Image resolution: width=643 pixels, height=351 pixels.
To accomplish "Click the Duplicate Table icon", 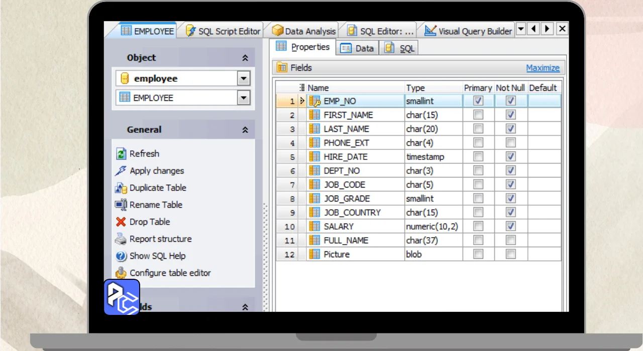I will [x=121, y=188].
